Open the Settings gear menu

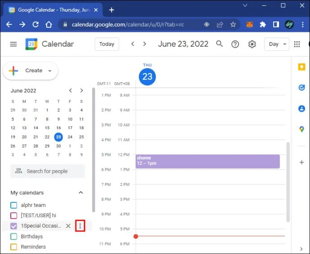pyautogui.click(x=252, y=44)
